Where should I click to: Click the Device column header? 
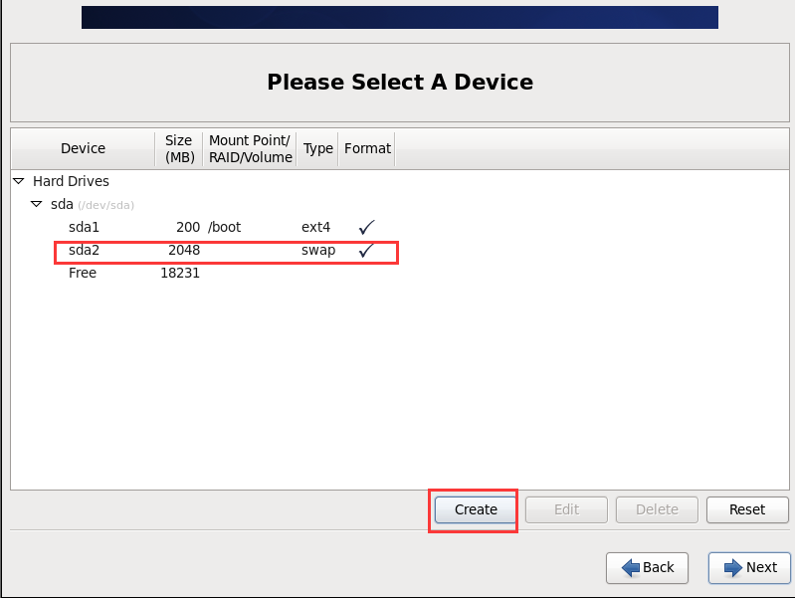click(84, 148)
